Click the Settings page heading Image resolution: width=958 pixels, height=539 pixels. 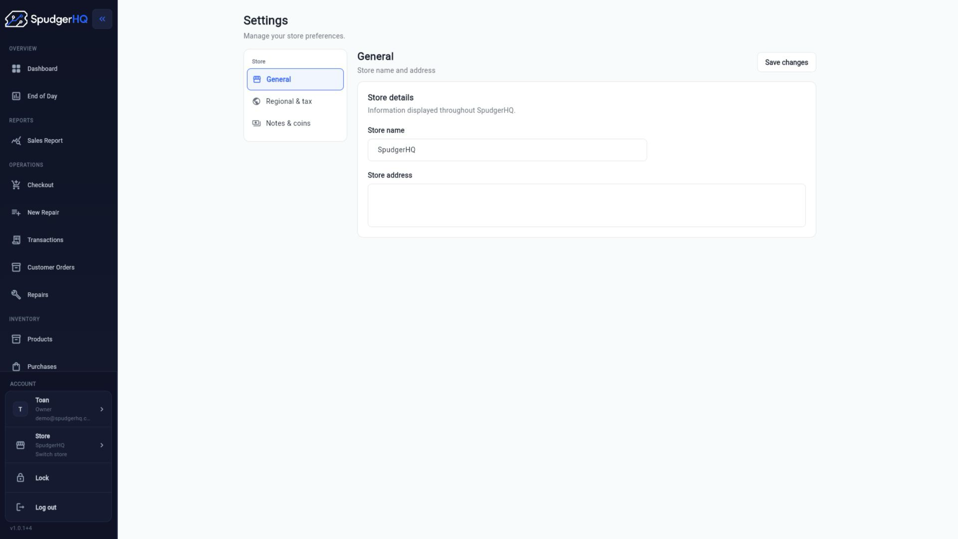click(x=265, y=20)
